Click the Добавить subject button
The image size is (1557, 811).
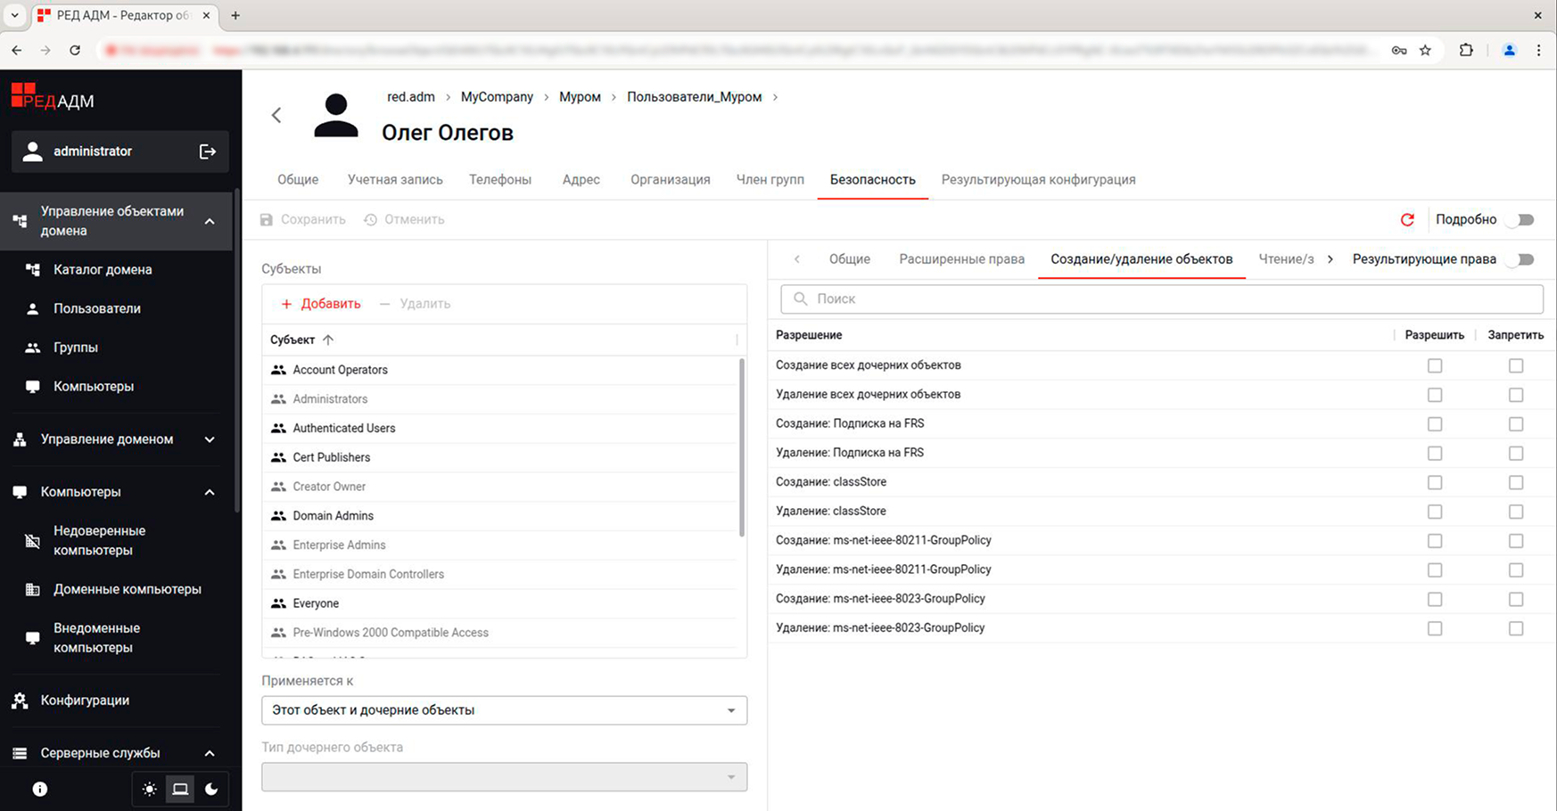[x=321, y=304]
